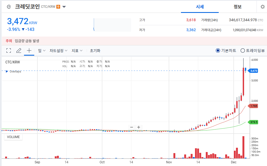Open the 차트설정 dropdown
Viewport: 267px width, 166px height.
pos(59,50)
